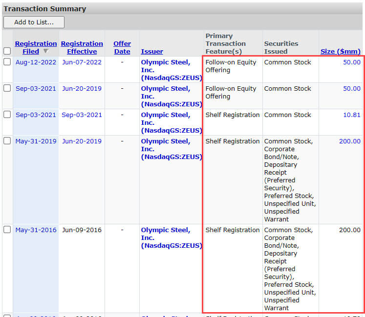Open Olympic Steel issuer link in second row
365x317 pixels.
click(x=172, y=96)
